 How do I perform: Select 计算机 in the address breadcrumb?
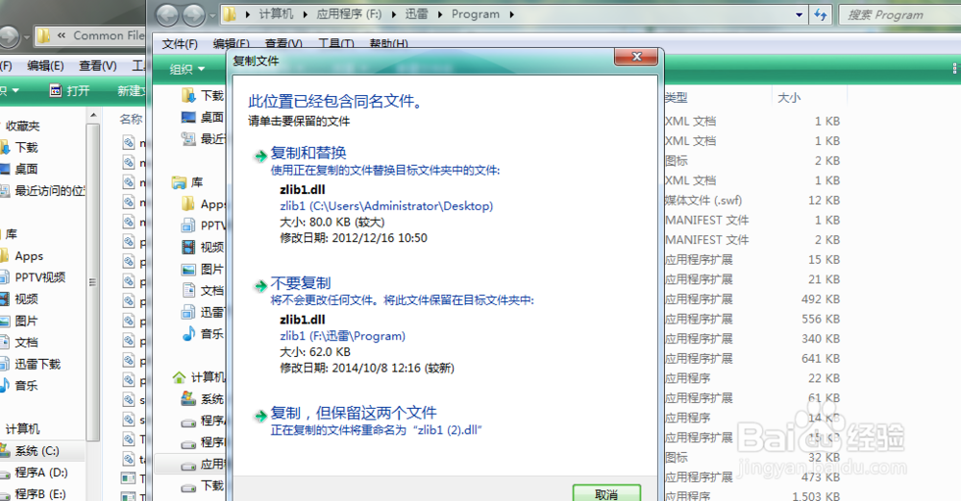pyautogui.click(x=276, y=14)
